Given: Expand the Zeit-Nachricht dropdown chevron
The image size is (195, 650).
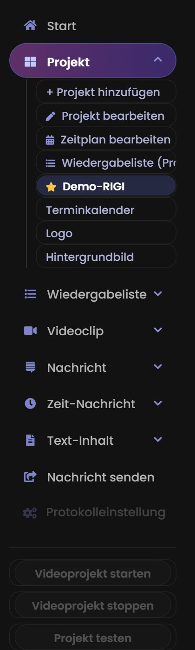Looking at the screenshot, I should click(158, 403).
